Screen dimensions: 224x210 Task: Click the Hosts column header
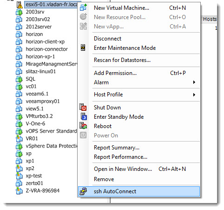[x=209, y=19]
